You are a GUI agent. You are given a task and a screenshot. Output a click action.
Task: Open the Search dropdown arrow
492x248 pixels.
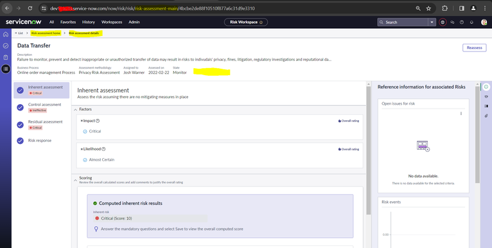coord(432,22)
